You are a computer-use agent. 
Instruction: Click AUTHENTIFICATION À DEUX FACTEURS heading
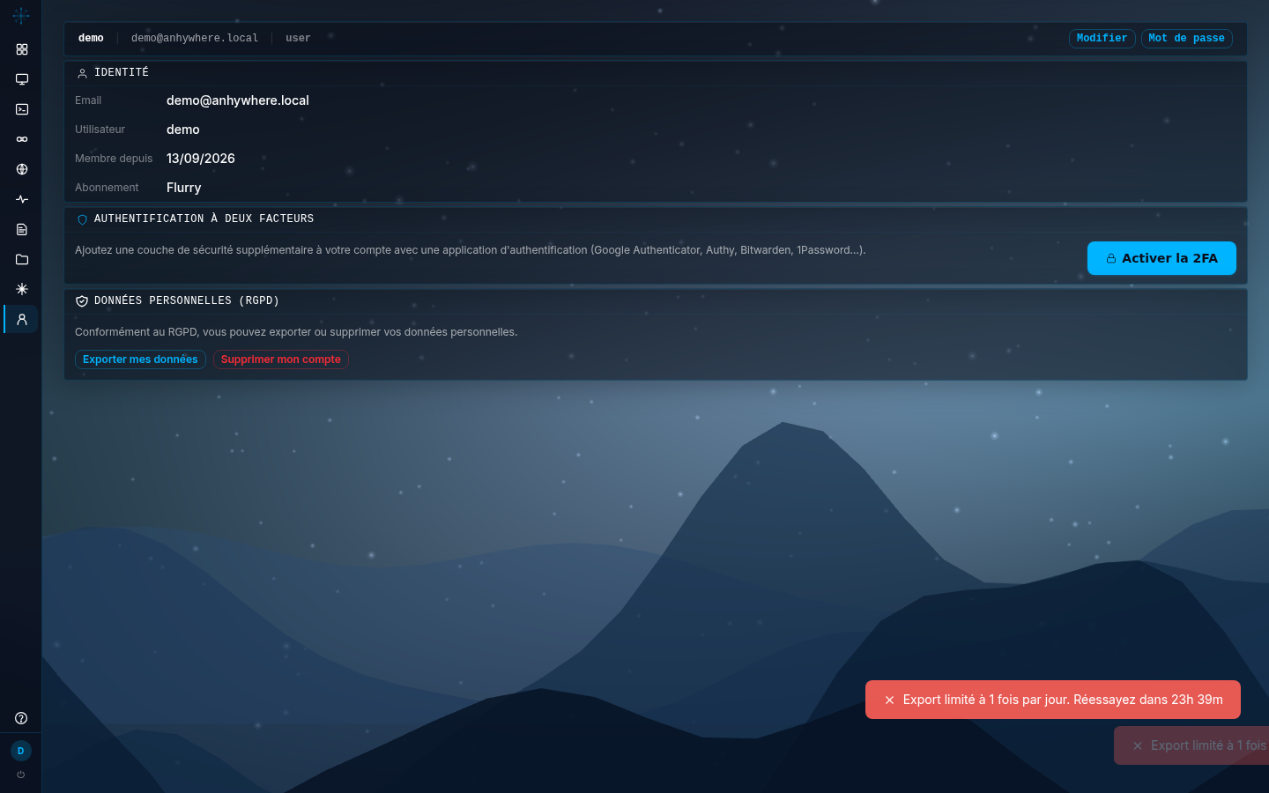(204, 219)
